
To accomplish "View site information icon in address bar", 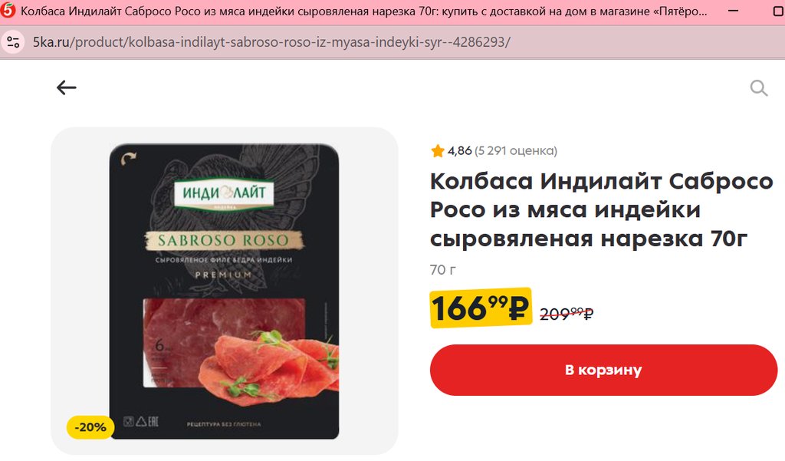I will [13, 42].
